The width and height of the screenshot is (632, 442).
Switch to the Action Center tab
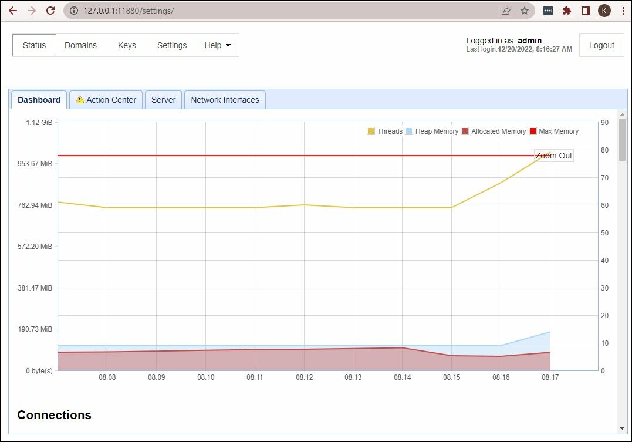[x=106, y=100]
